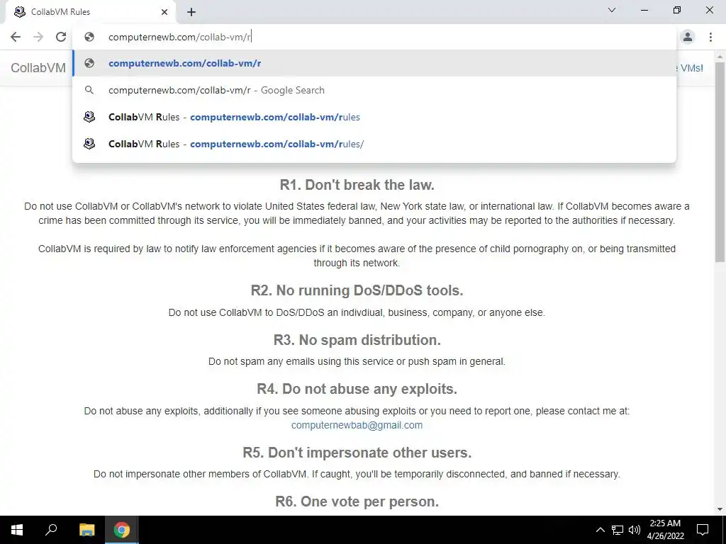726x544 pixels.
Task: Click the scrollbar down arrow
Action: click(720, 509)
